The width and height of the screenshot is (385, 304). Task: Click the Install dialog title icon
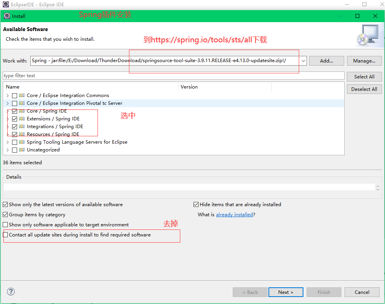coord(7,16)
